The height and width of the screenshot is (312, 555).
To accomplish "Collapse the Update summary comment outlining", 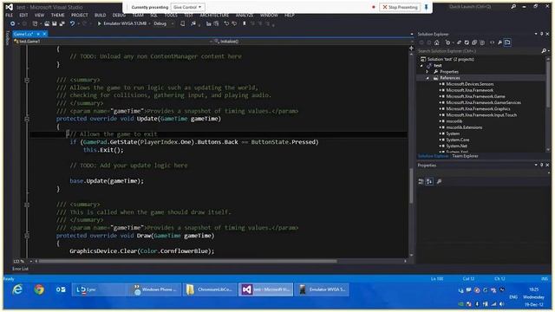I will (27, 80).
